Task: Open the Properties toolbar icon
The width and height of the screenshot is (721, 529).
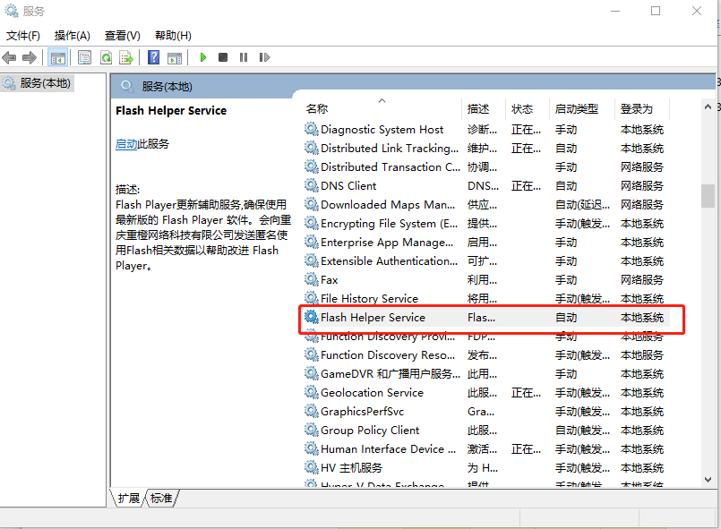Action: click(x=84, y=57)
